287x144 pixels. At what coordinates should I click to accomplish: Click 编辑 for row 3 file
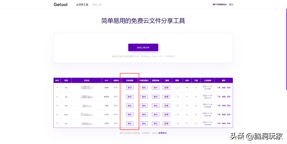224,106
